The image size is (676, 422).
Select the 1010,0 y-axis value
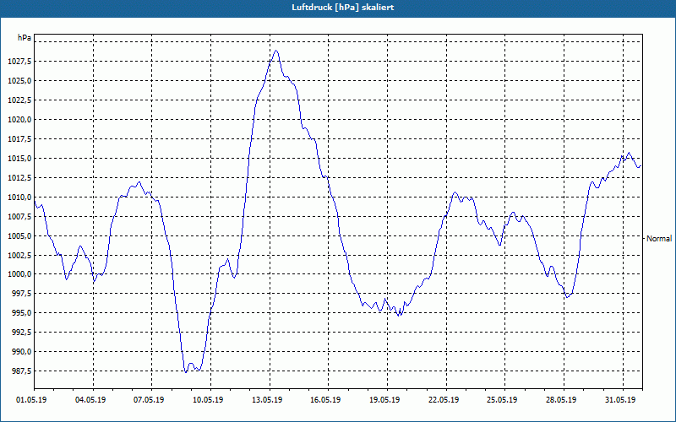point(19,197)
